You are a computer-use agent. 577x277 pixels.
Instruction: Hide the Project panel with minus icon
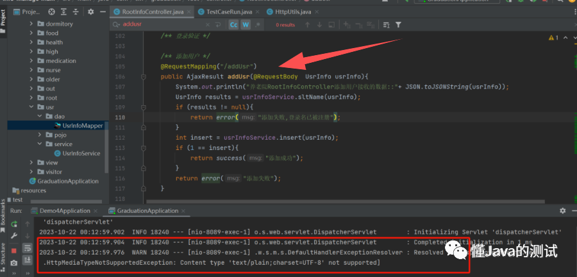103,12
